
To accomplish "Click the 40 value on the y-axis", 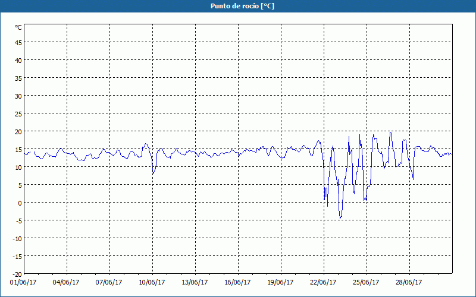I will coord(18,61).
